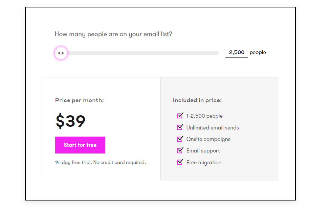This screenshot has height=213, width=329.
Task: Click checkmark icon beside Onsite campaigns
Action: click(180, 139)
